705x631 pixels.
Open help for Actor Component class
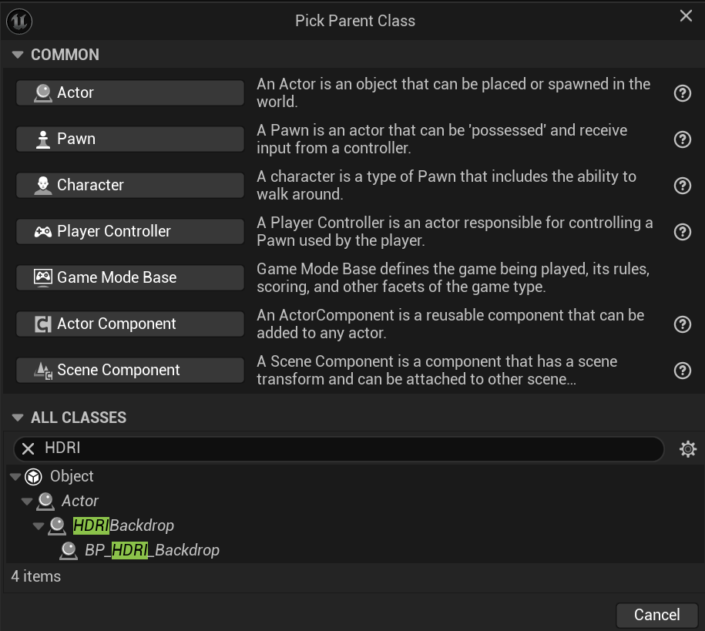pos(682,324)
